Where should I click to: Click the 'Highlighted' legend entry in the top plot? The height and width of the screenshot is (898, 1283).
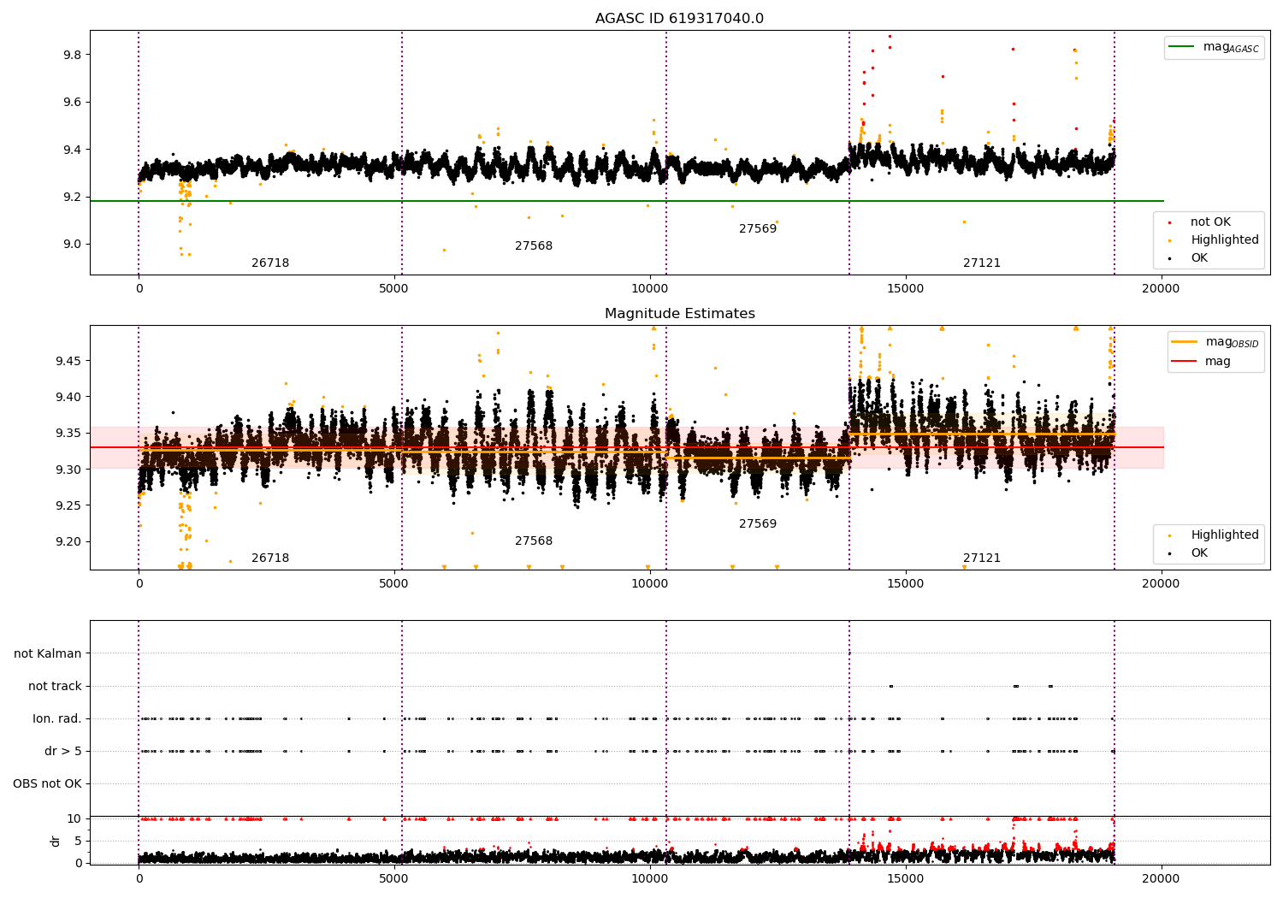tap(1224, 240)
